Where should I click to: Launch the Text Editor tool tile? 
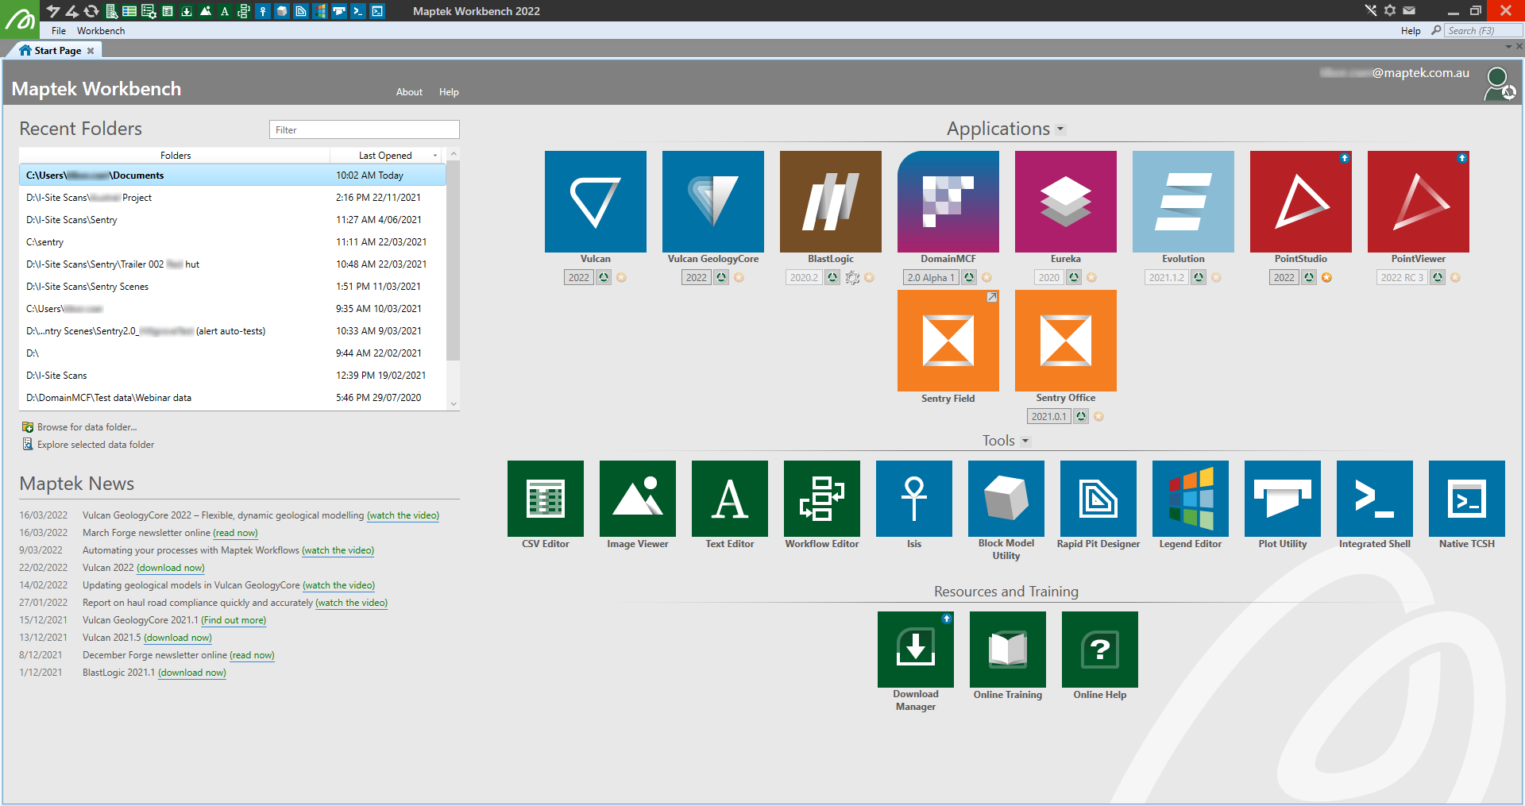[730, 499]
